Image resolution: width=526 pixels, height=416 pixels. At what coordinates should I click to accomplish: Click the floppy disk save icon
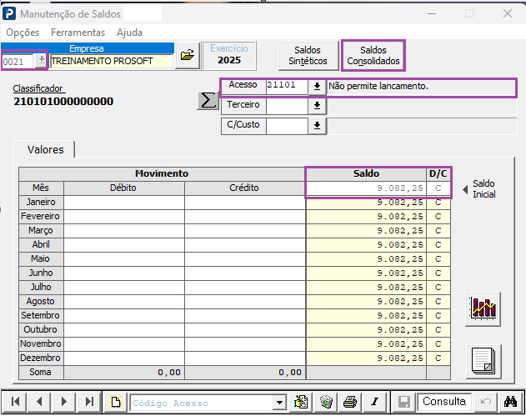404,402
